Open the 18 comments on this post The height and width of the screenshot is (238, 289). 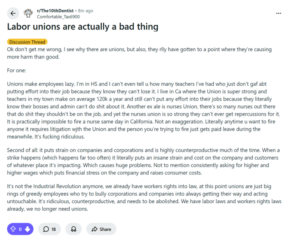[49, 229]
